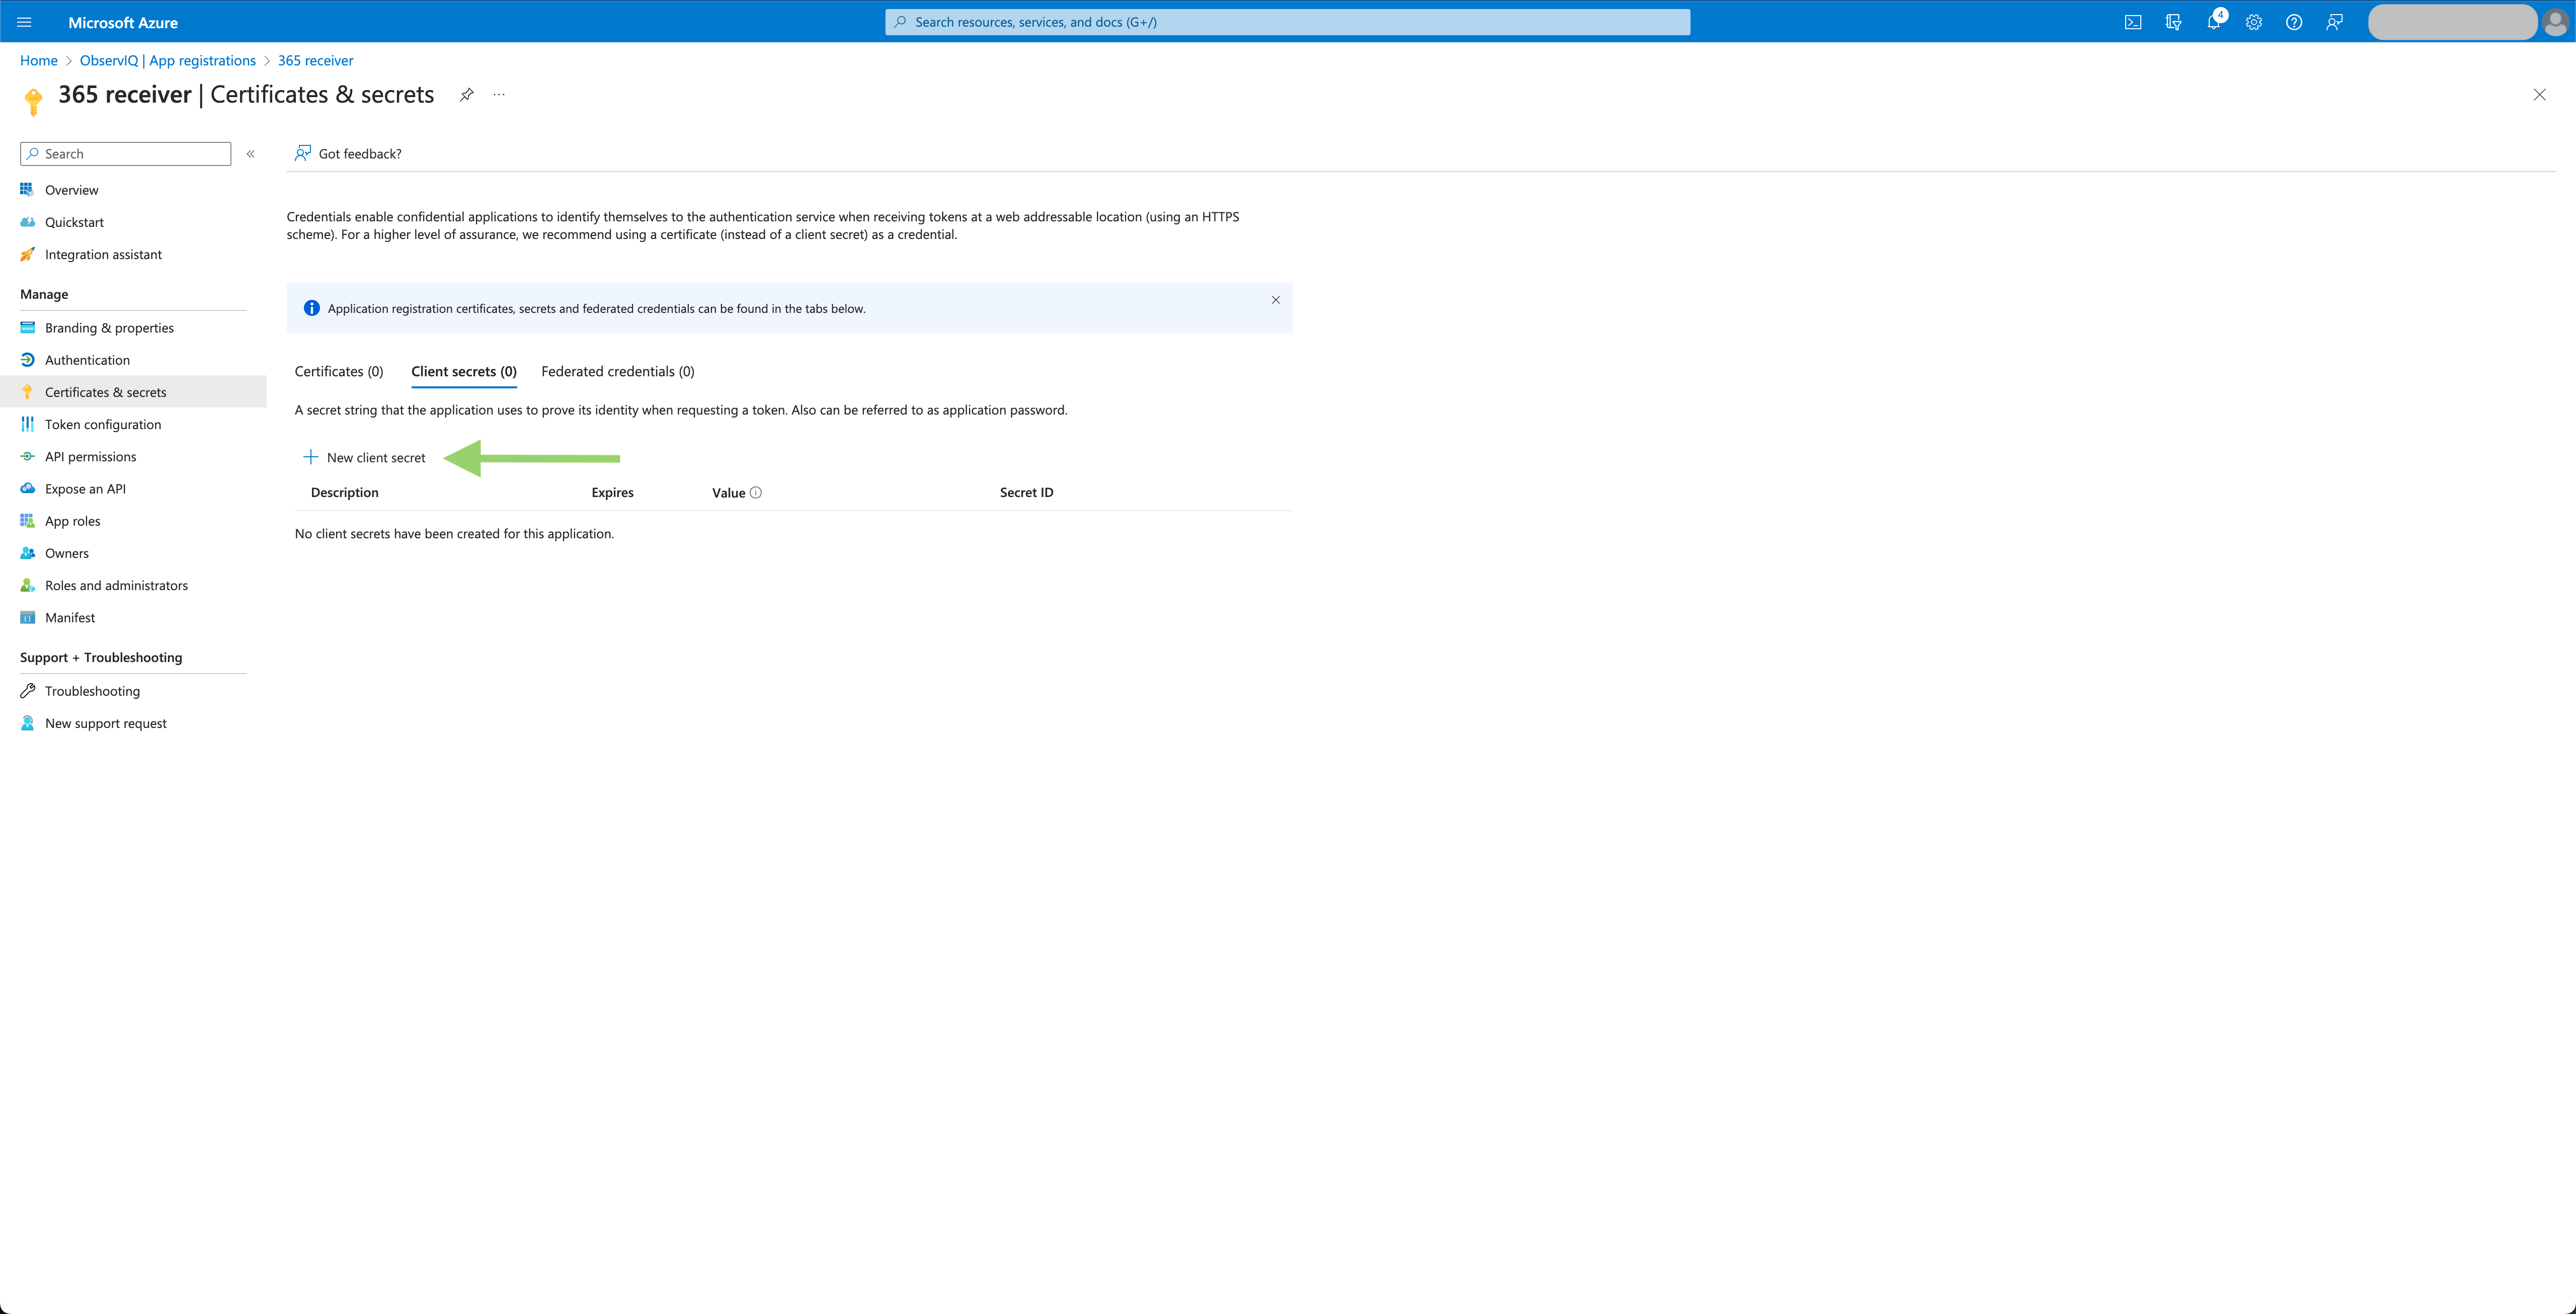The width and height of the screenshot is (2576, 1314).
Task: Click the top-bar feedback icon
Action: [2334, 22]
